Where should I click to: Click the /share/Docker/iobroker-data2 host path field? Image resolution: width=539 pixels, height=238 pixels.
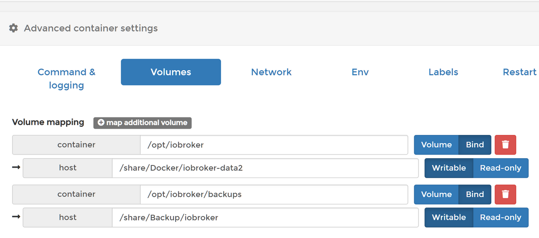point(265,168)
